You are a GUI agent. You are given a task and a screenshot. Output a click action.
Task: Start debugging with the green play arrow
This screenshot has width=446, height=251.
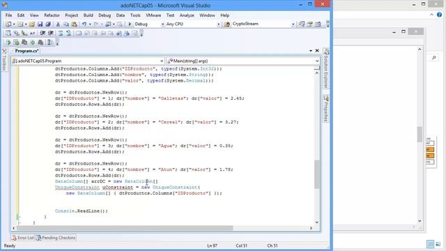point(130,24)
